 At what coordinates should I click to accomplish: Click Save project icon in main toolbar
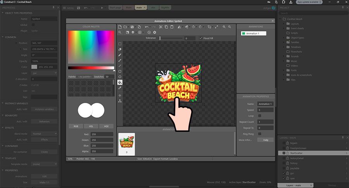click(78, 8)
